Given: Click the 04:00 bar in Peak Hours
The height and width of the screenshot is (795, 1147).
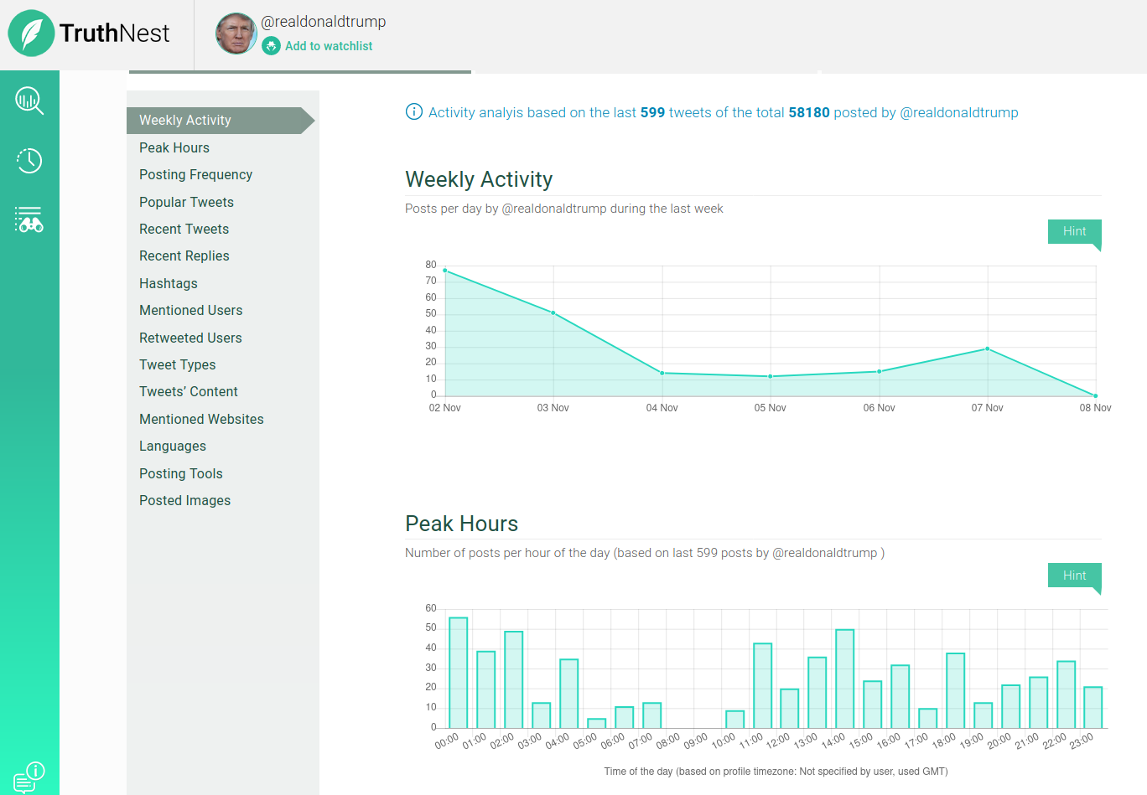Looking at the screenshot, I should pyautogui.click(x=569, y=694).
